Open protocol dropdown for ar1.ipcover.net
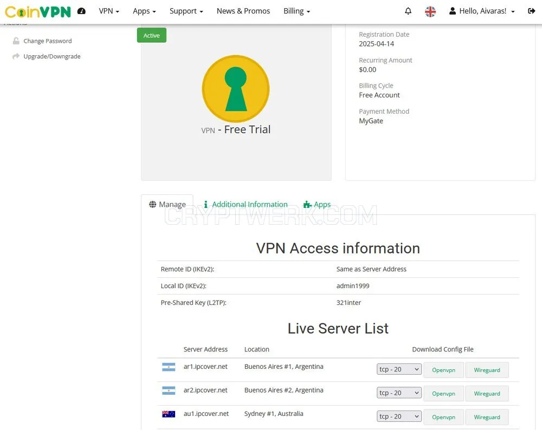 pyautogui.click(x=399, y=369)
